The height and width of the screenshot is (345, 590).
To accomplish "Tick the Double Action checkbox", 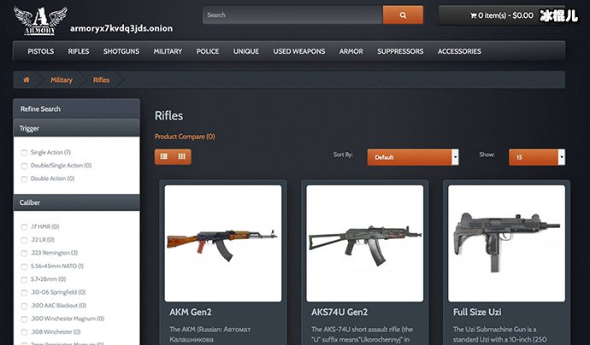I will point(25,178).
